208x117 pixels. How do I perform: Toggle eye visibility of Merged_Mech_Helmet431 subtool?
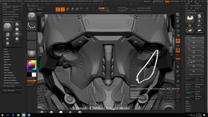tap(202, 38)
